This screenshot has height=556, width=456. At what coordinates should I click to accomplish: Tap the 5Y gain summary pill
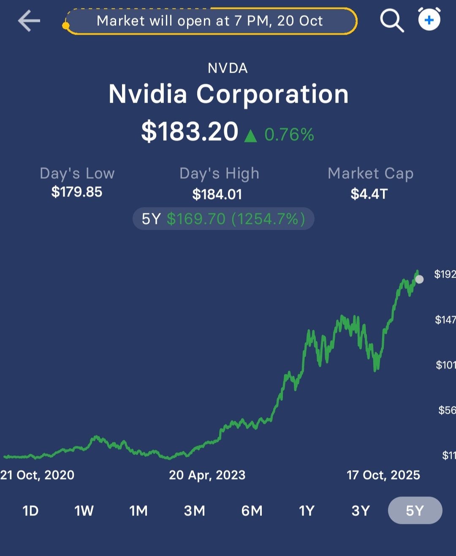tap(223, 219)
